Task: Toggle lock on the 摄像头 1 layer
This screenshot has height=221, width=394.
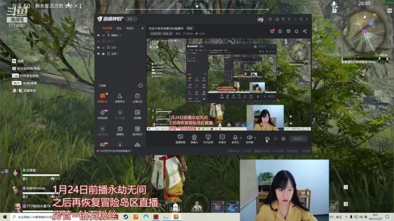Action: (103, 35)
